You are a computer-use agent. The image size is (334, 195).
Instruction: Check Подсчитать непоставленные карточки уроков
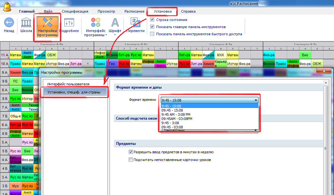(131, 160)
